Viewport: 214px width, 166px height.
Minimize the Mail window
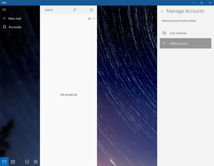click(193, 3)
